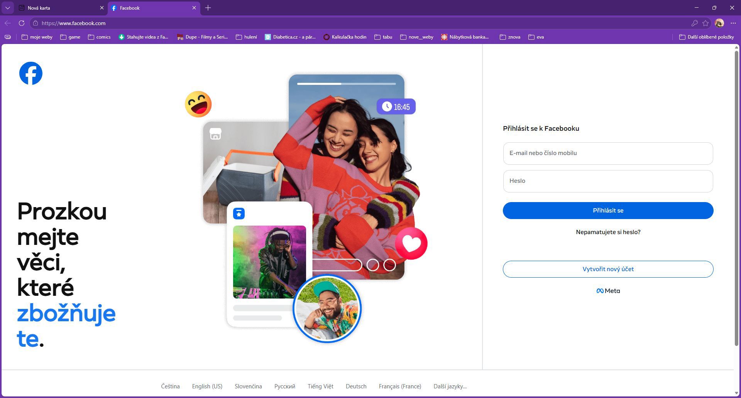This screenshot has height=398, width=741.
Task: Open the browser profile avatar
Action: pyautogui.click(x=719, y=23)
